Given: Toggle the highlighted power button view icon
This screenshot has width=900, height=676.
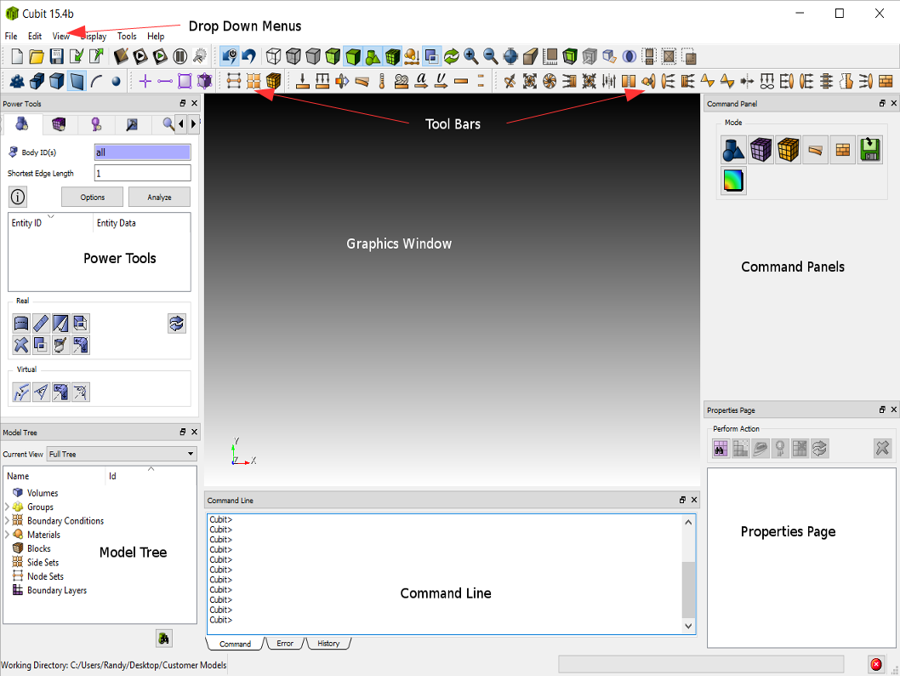Looking at the screenshot, I should click(230, 57).
